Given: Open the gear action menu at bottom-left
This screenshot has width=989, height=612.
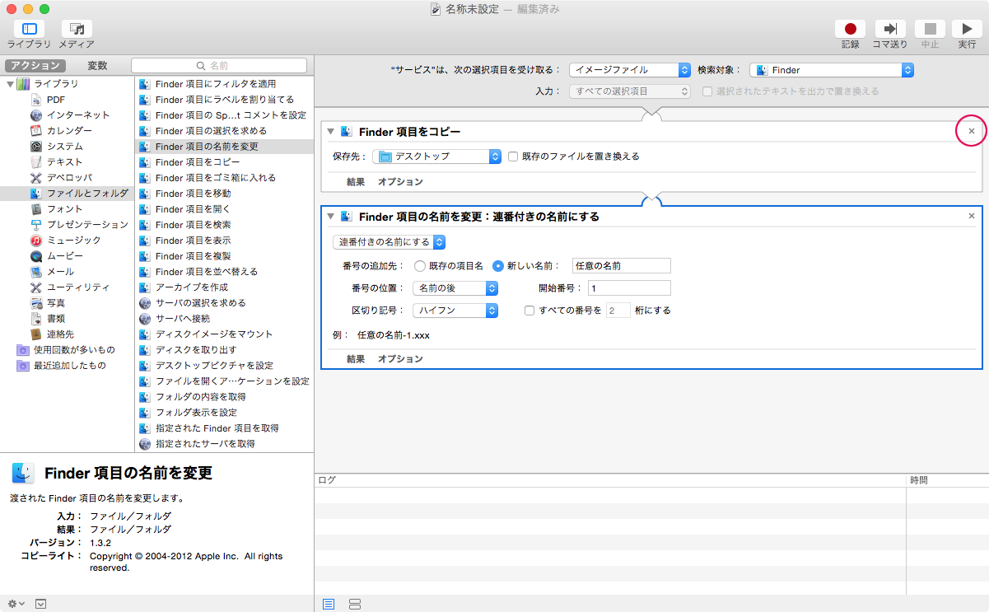Looking at the screenshot, I should coord(16,603).
